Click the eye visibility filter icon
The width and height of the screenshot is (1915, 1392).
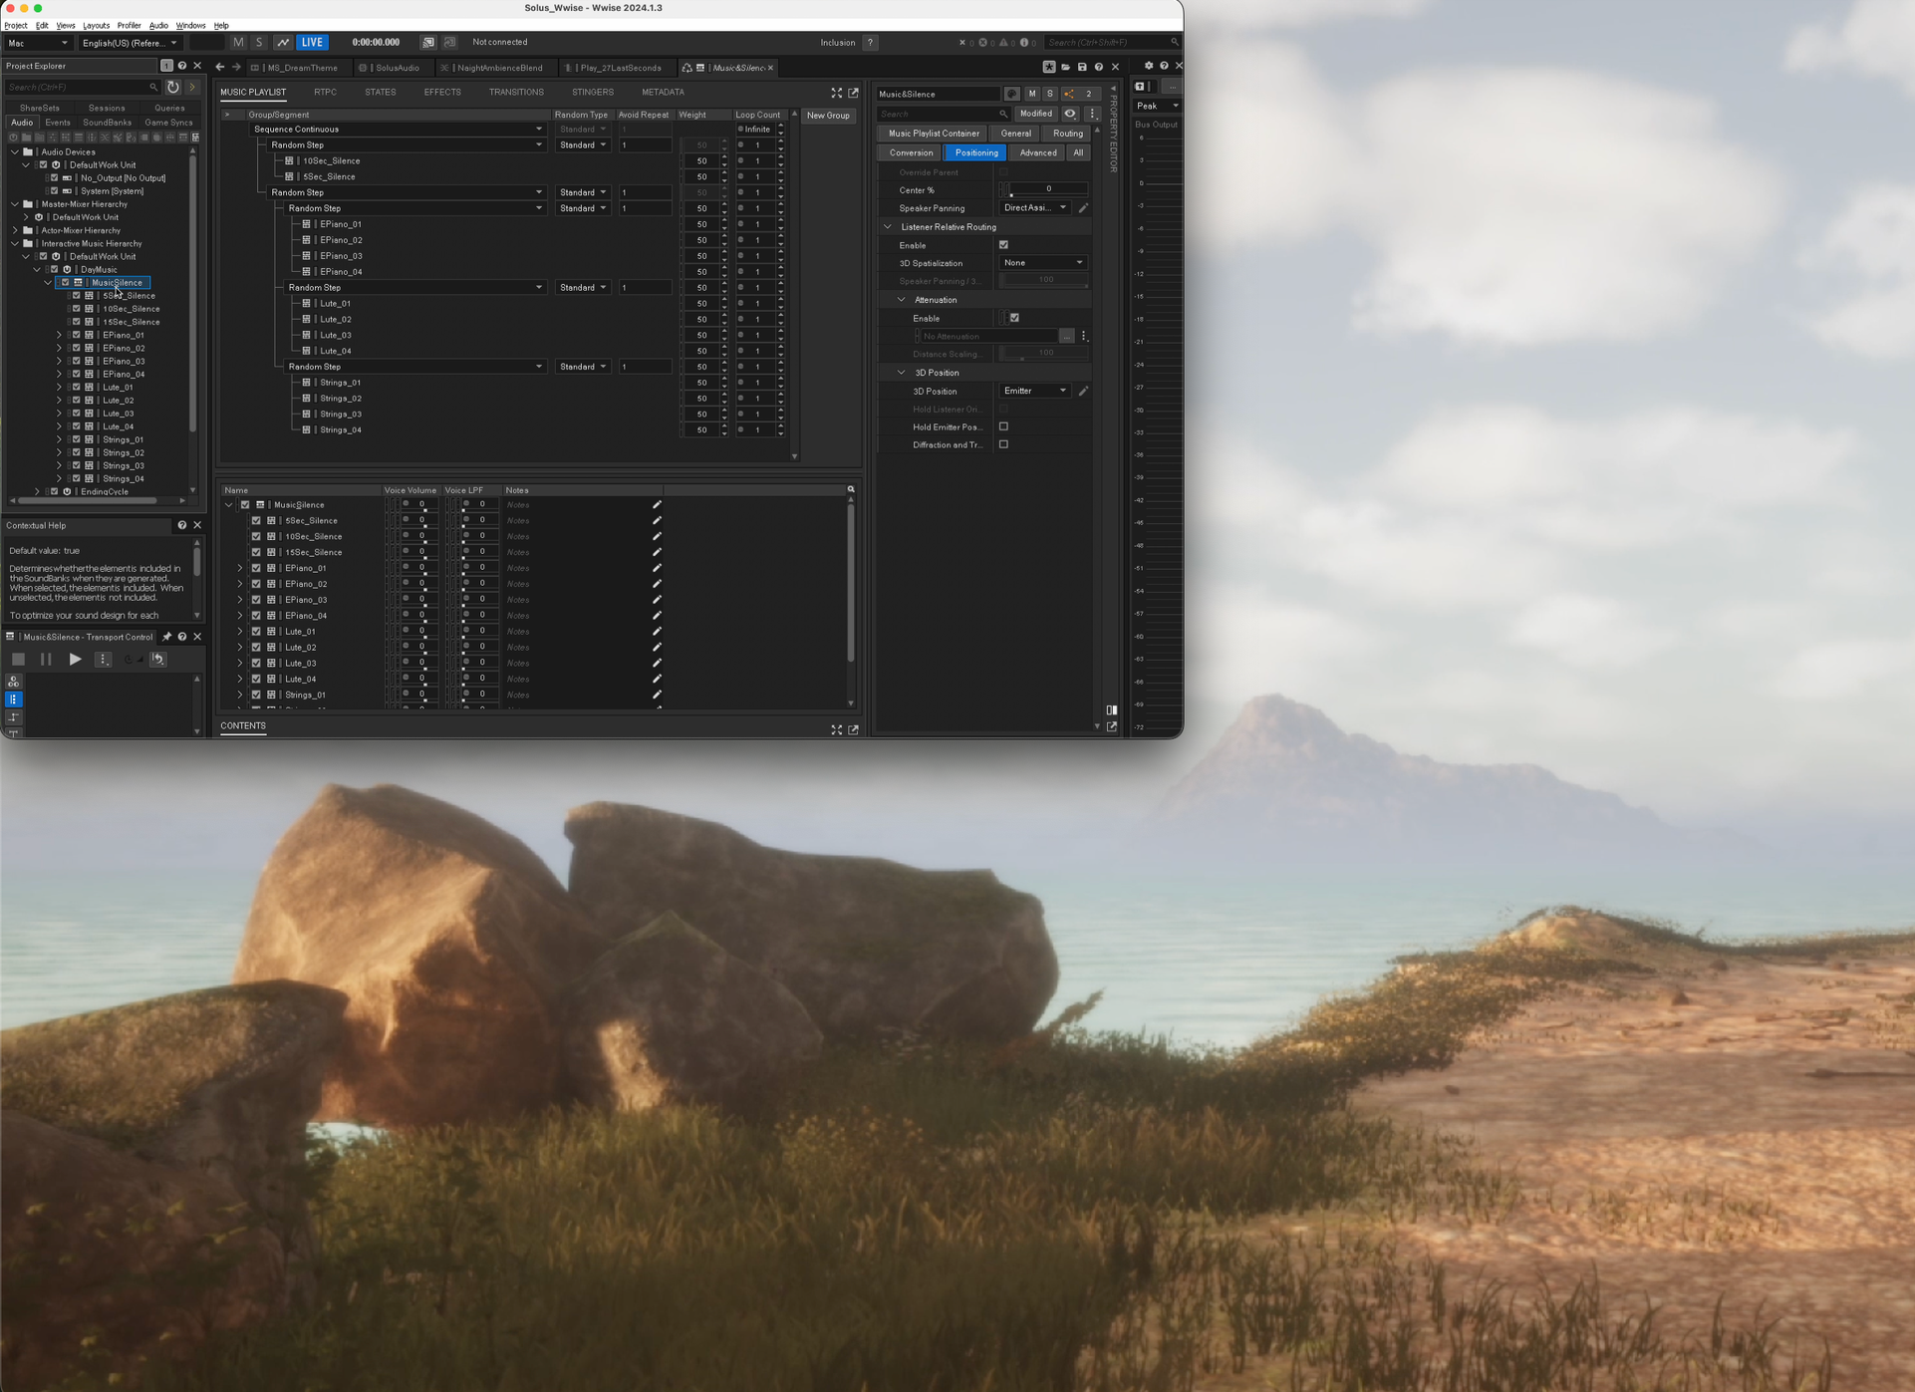tap(1070, 114)
